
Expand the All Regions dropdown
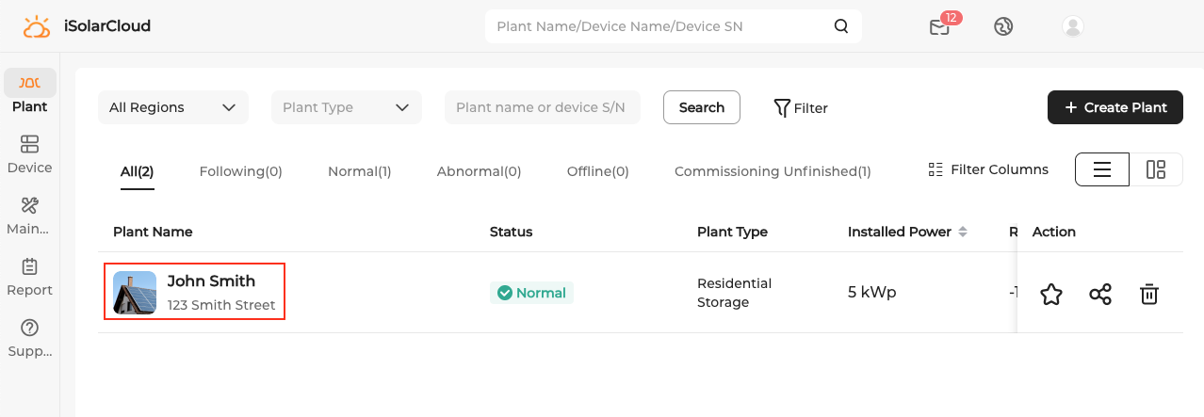[x=173, y=107]
